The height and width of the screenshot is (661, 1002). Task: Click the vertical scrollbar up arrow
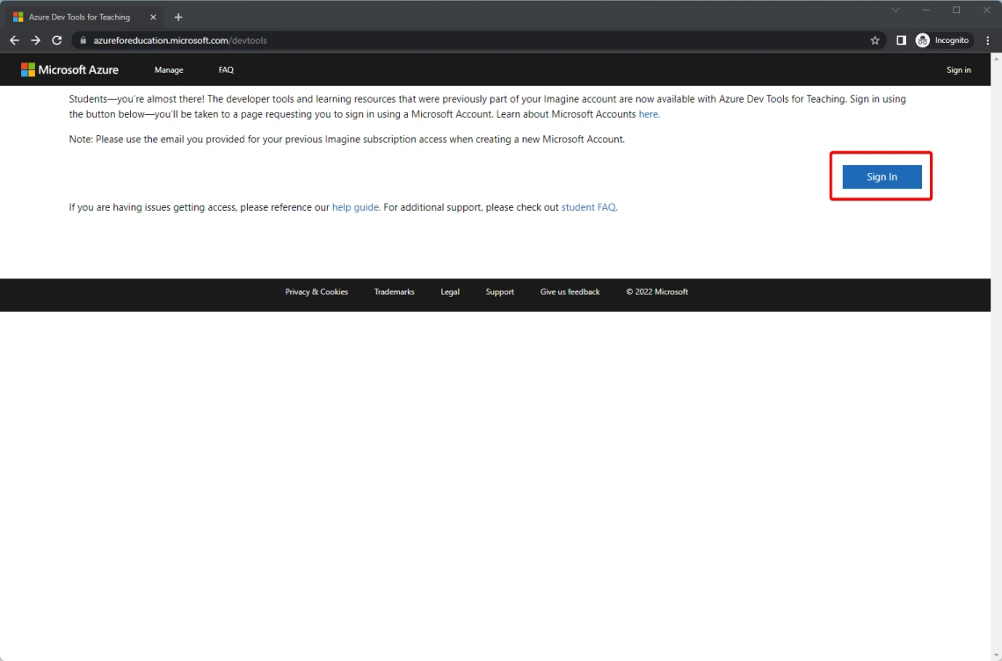[x=996, y=58]
